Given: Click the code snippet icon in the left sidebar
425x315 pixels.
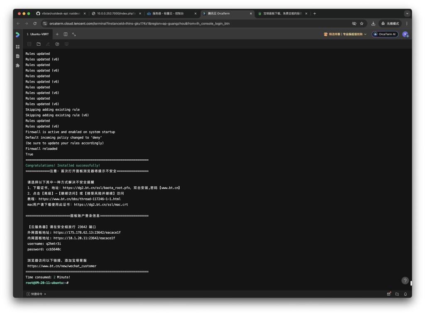Looking at the screenshot, I should 17,56.
